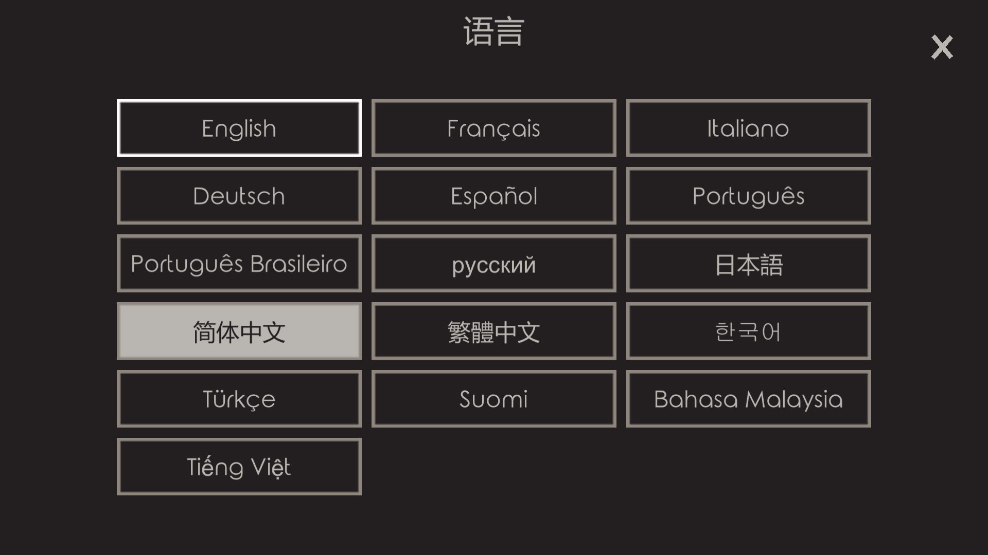Image resolution: width=988 pixels, height=555 pixels.
Task: Set language to Türkçe
Action: (239, 399)
